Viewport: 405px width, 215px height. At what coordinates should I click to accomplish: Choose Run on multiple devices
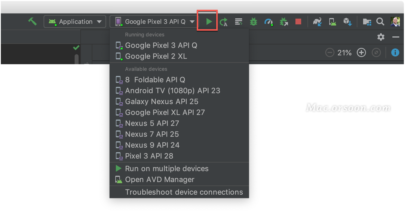click(179, 169)
